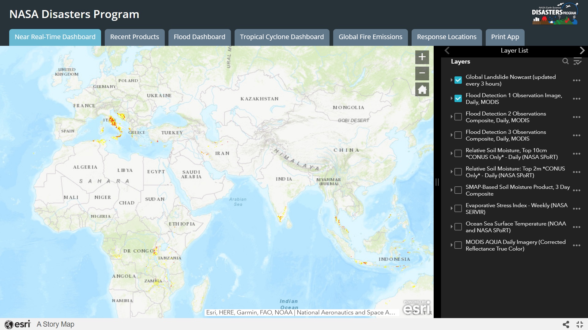588x330 pixels.
Task: Go to previous panel with left arrow
Action: [447, 50]
